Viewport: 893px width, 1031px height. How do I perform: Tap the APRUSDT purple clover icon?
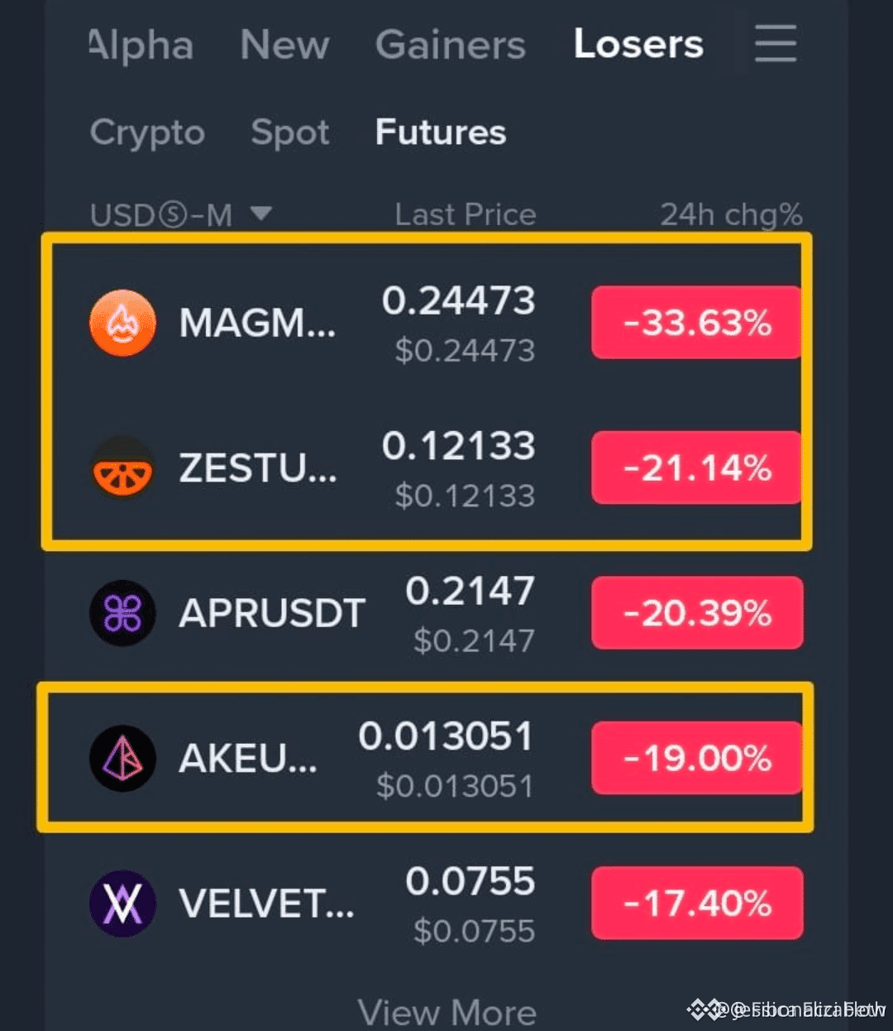point(122,613)
